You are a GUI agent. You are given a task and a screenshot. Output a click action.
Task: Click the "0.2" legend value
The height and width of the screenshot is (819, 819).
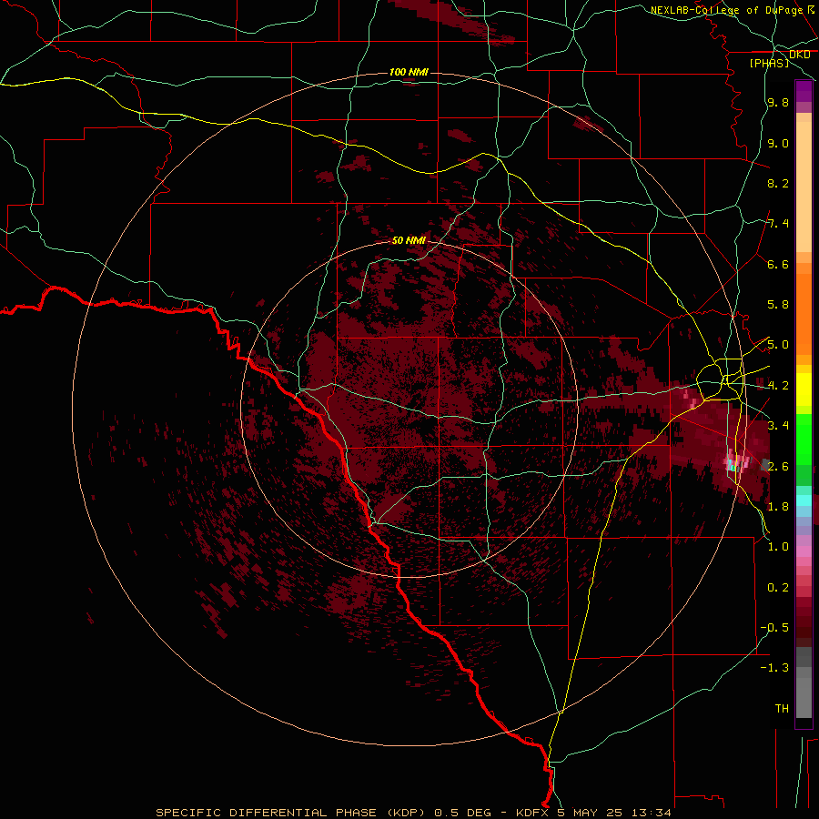click(x=778, y=588)
